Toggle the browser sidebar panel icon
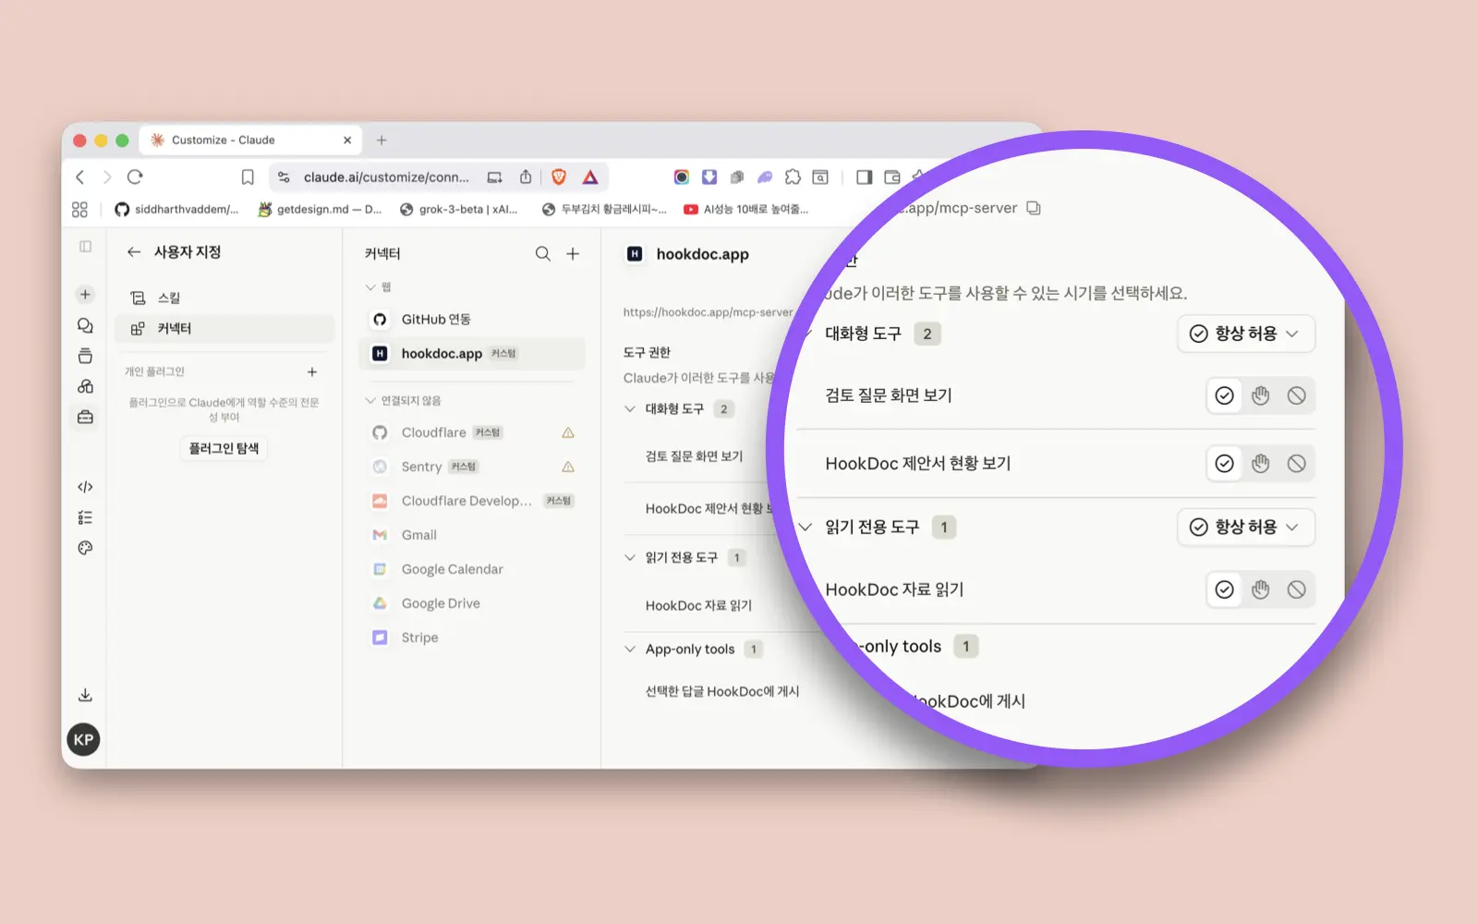This screenshot has width=1478, height=924. click(x=864, y=176)
